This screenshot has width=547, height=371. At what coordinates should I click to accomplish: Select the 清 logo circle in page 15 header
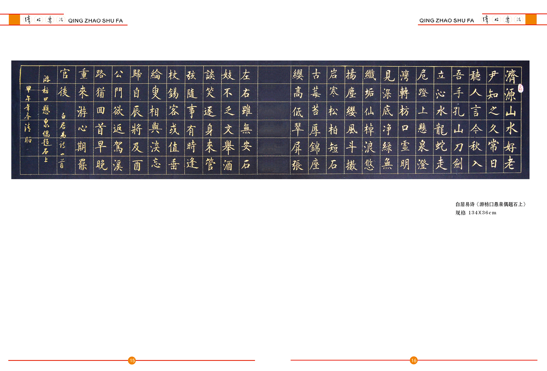click(28, 19)
